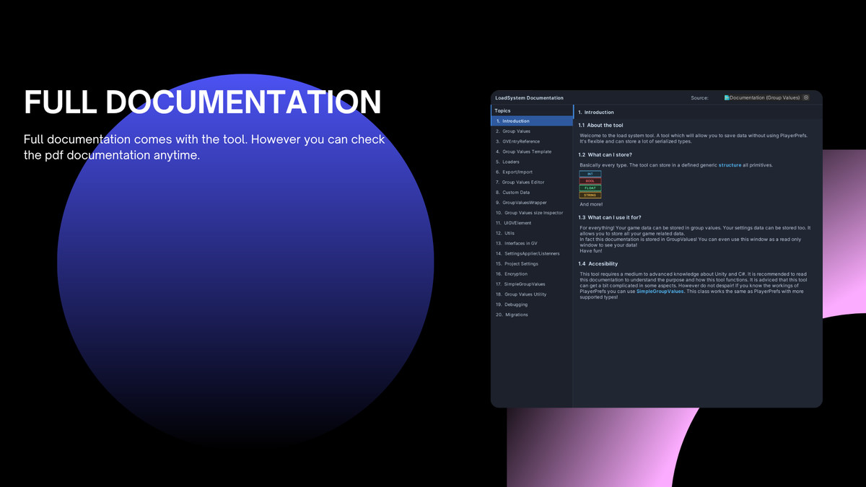The width and height of the screenshot is (866, 487).
Task: Open topic 3. GVEntryReference
Action: [532, 141]
